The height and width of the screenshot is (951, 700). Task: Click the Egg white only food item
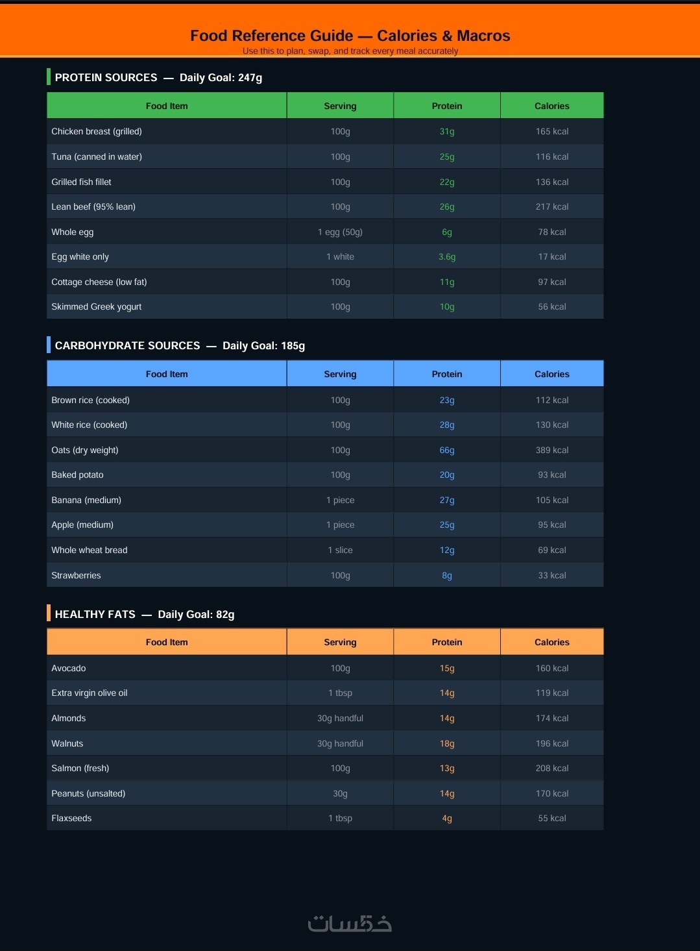(x=80, y=256)
